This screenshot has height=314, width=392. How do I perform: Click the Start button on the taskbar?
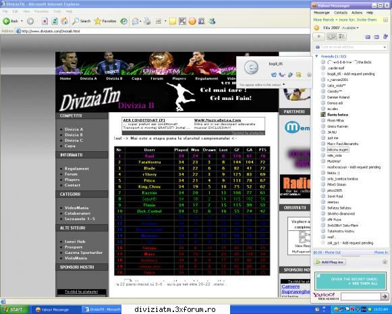pos(13,309)
